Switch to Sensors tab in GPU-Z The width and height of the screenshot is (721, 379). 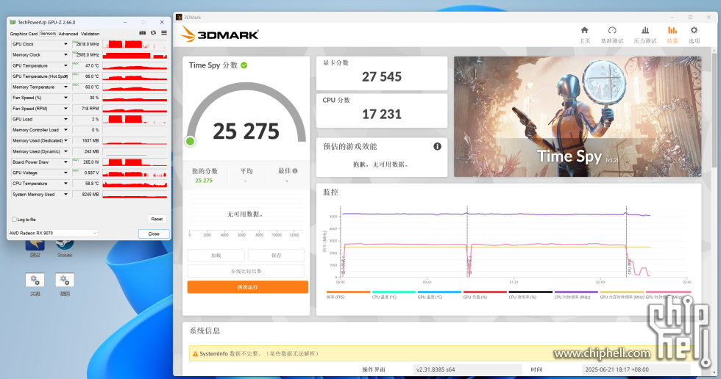pos(48,34)
